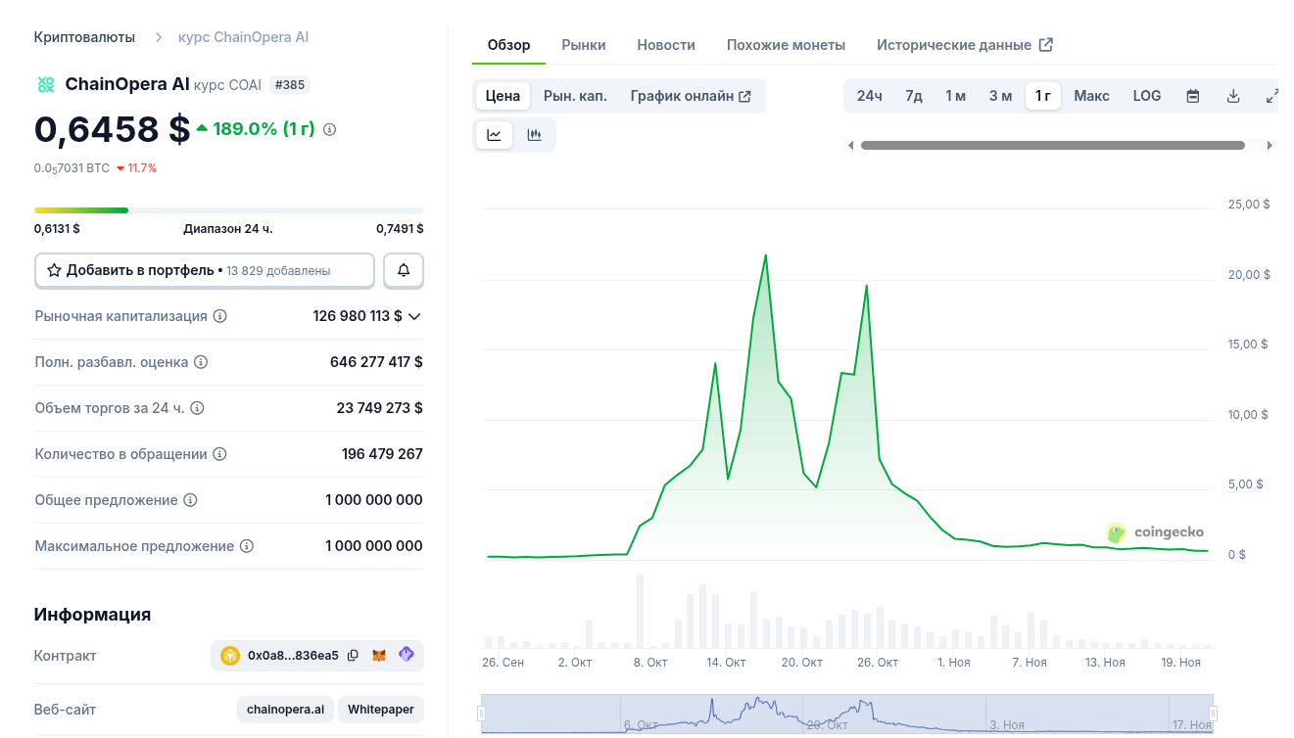Switch chart to Рын. кап. mode

575,96
